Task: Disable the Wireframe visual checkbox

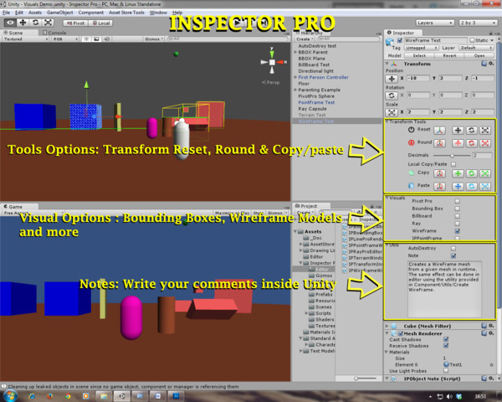Action: pos(457,231)
